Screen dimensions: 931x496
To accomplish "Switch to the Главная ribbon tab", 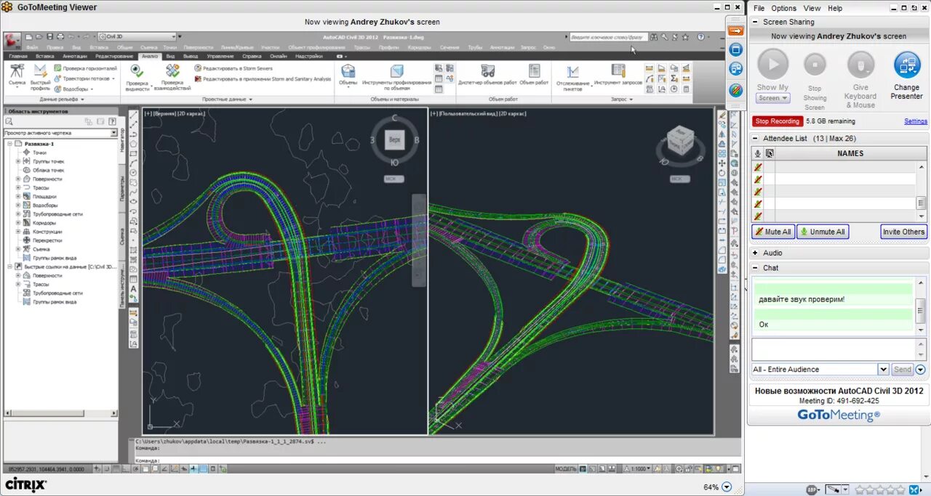I will 18,56.
